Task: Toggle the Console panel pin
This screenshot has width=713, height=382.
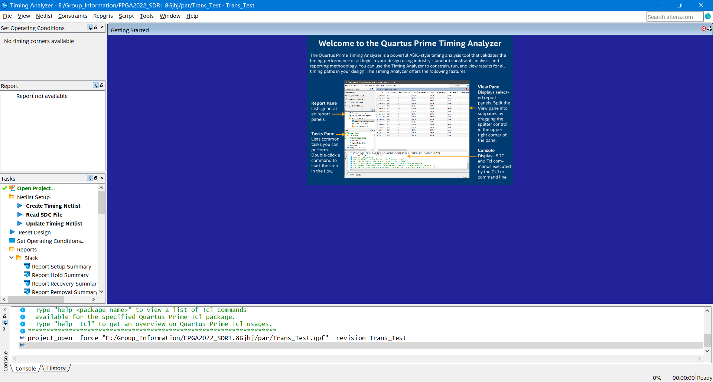Action: tap(5, 323)
